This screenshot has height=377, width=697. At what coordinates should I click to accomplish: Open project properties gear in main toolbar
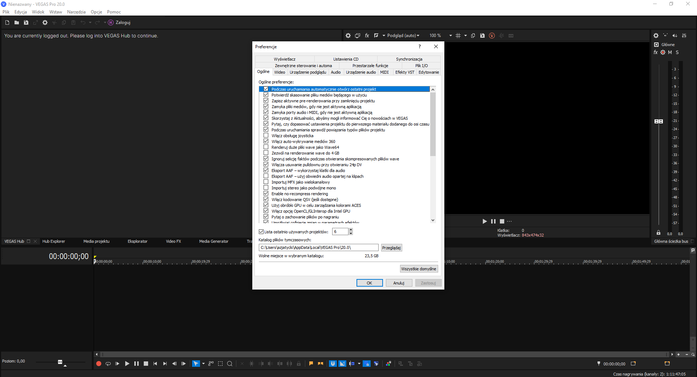[45, 22]
